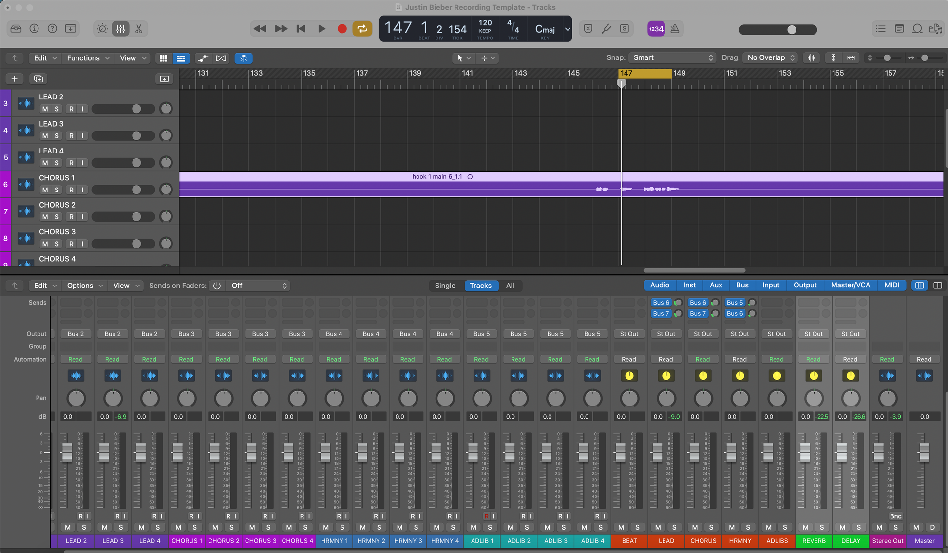The height and width of the screenshot is (553, 948).
Task: Open the Loop Browser icon
Action: (917, 29)
